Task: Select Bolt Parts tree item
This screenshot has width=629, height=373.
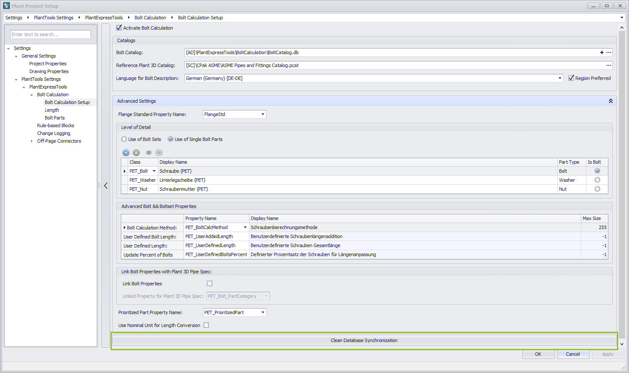Action: coord(55,118)
